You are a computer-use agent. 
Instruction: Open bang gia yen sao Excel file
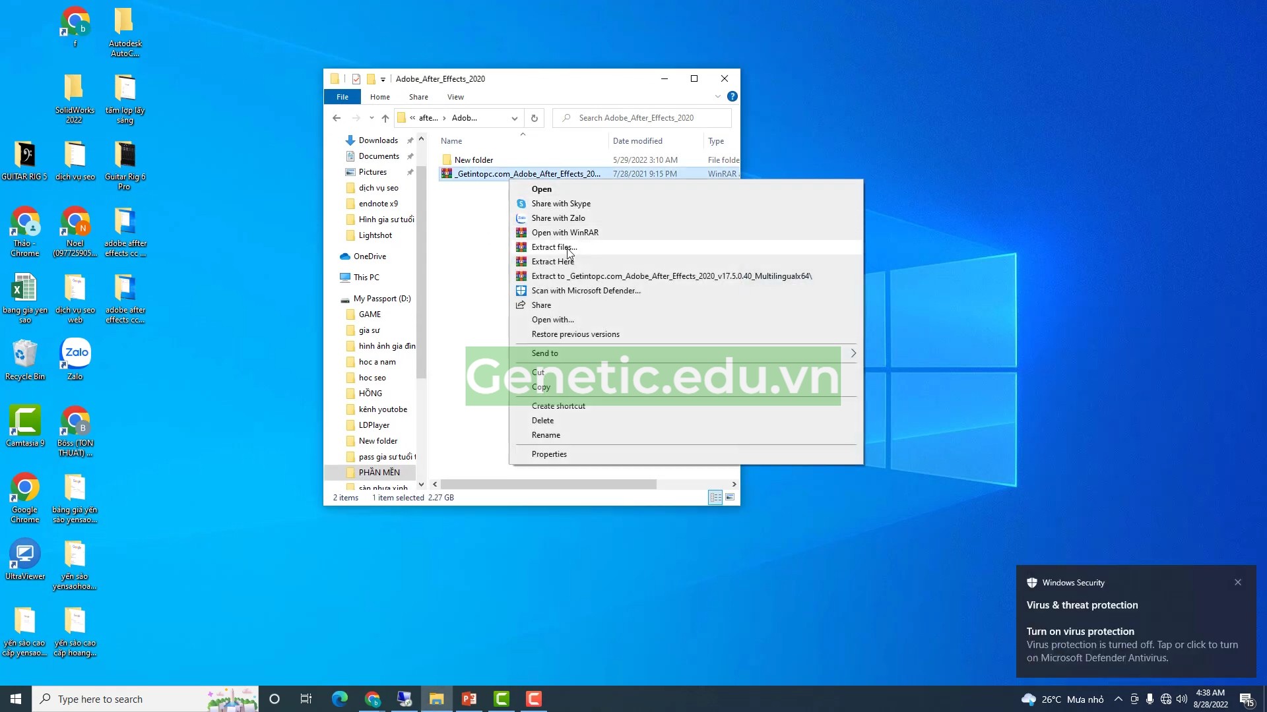(25, 298)
